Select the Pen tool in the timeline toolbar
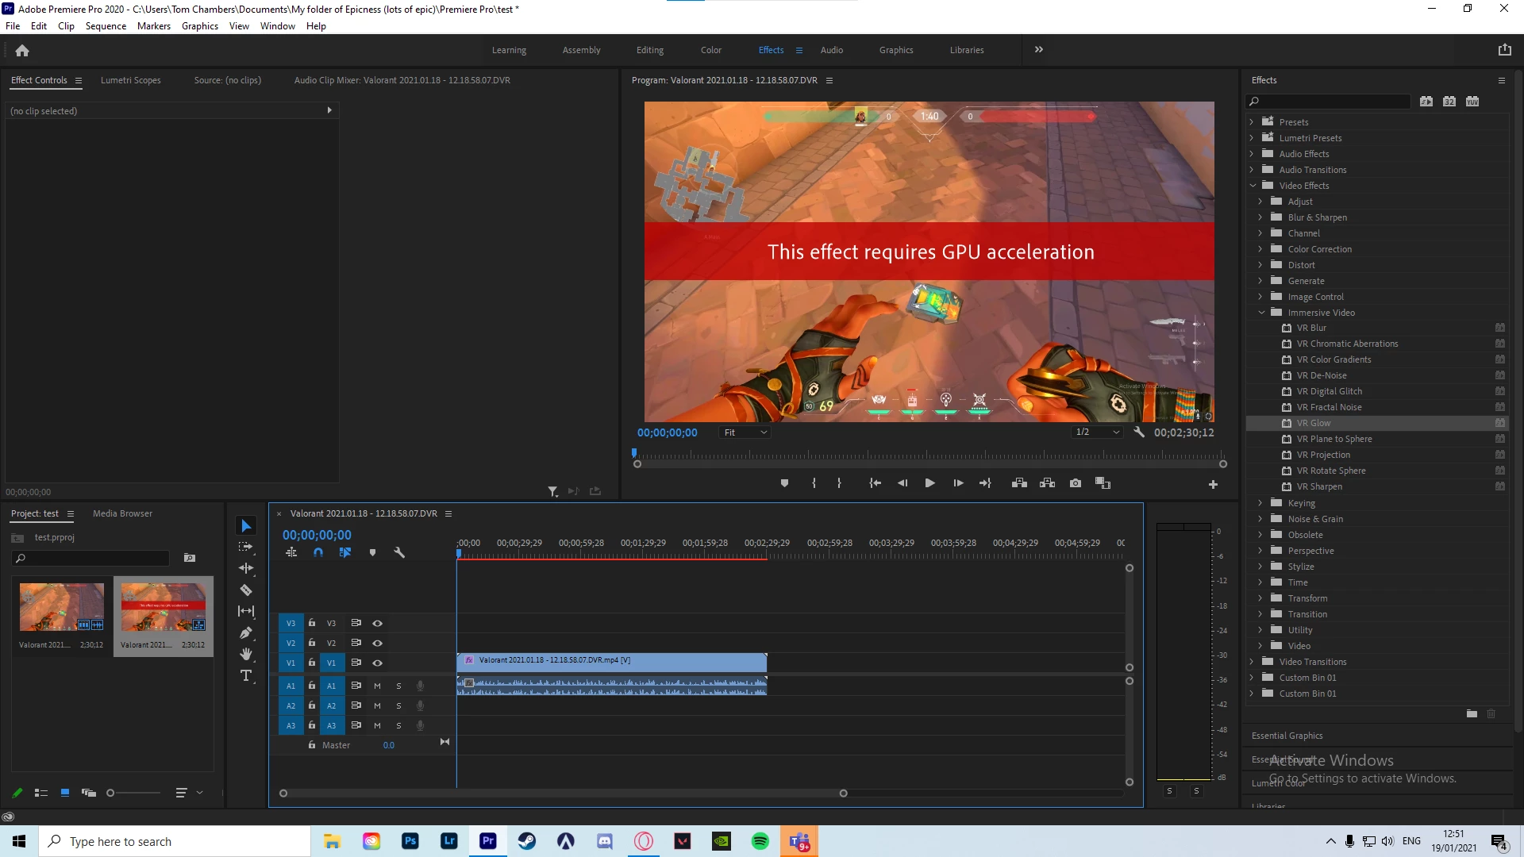The image size is (1524, 857). point(246,632)
